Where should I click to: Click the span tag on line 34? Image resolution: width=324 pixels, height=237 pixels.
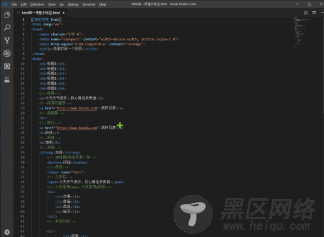click(86, 182)
